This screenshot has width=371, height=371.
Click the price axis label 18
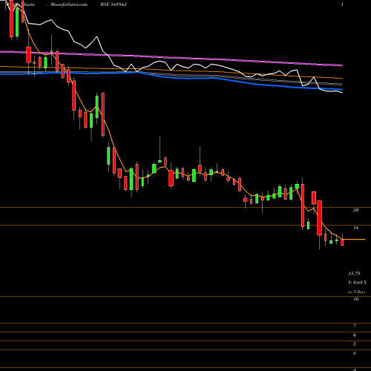pos(355,228)
